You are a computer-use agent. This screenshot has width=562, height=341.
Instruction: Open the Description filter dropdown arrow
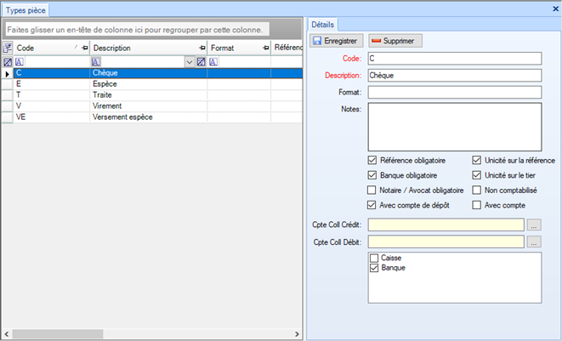[x=189, y=62]
